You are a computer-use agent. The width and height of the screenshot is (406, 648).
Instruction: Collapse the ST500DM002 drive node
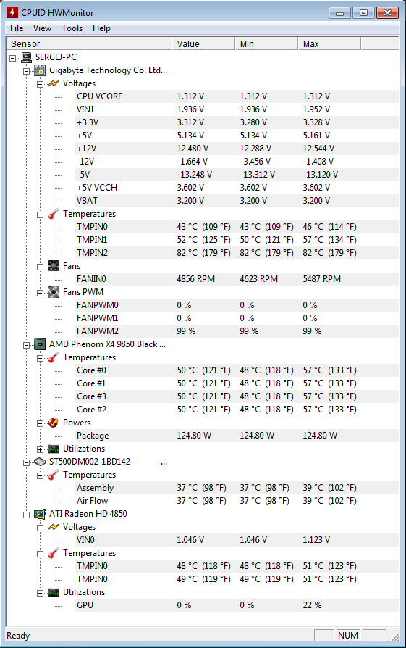(26, 463)
